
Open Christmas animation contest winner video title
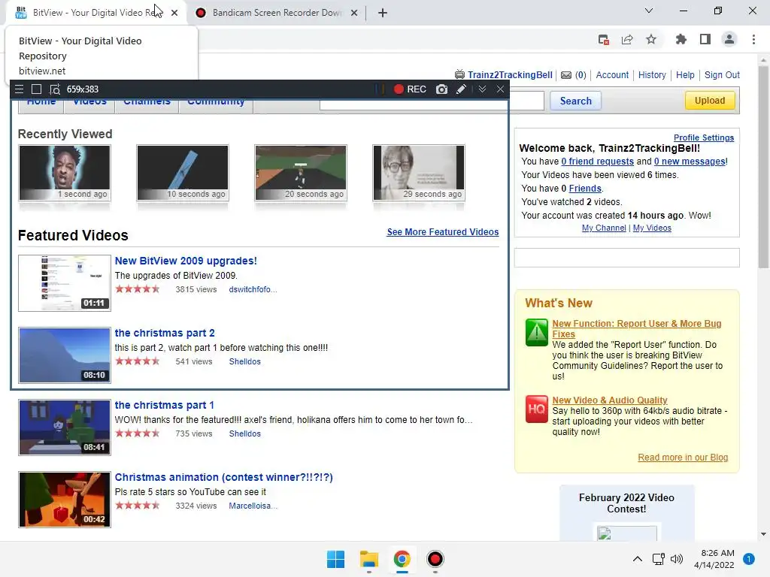coord(223,477)
